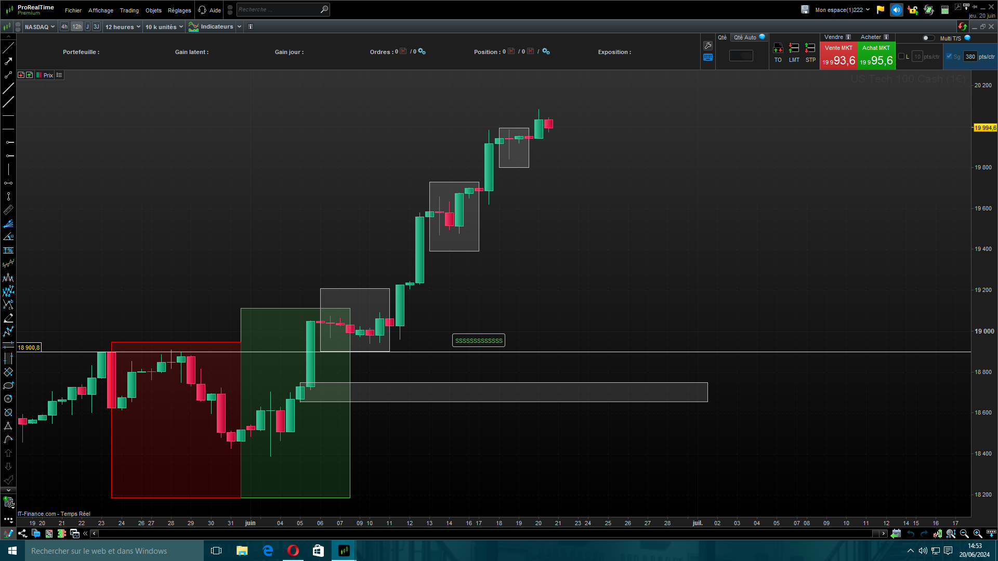998x561 pixels.
Task: Click the blue keyboard icon
Action: (708, 58)
